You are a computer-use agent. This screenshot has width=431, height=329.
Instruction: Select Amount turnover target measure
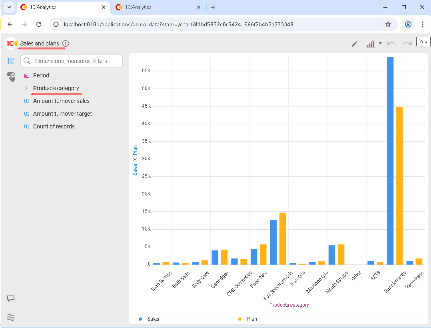pyautogui.click(x=62, y=114)
